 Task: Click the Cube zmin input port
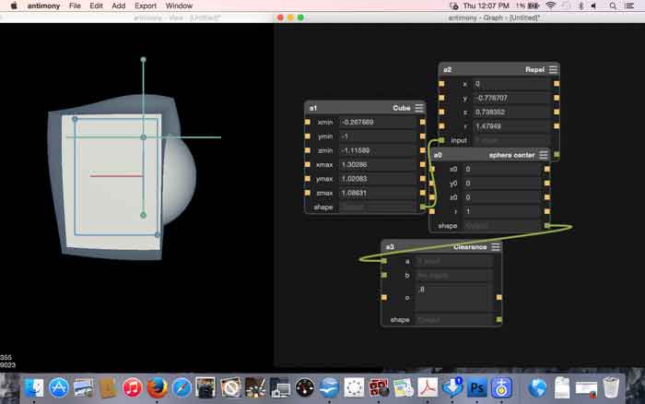click(307, 150)
